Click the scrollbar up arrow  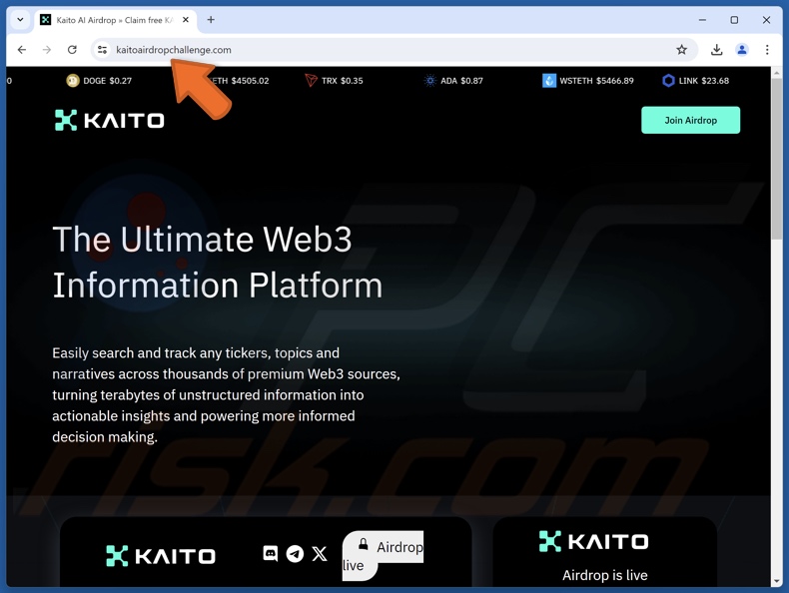(x=776, y=73)
